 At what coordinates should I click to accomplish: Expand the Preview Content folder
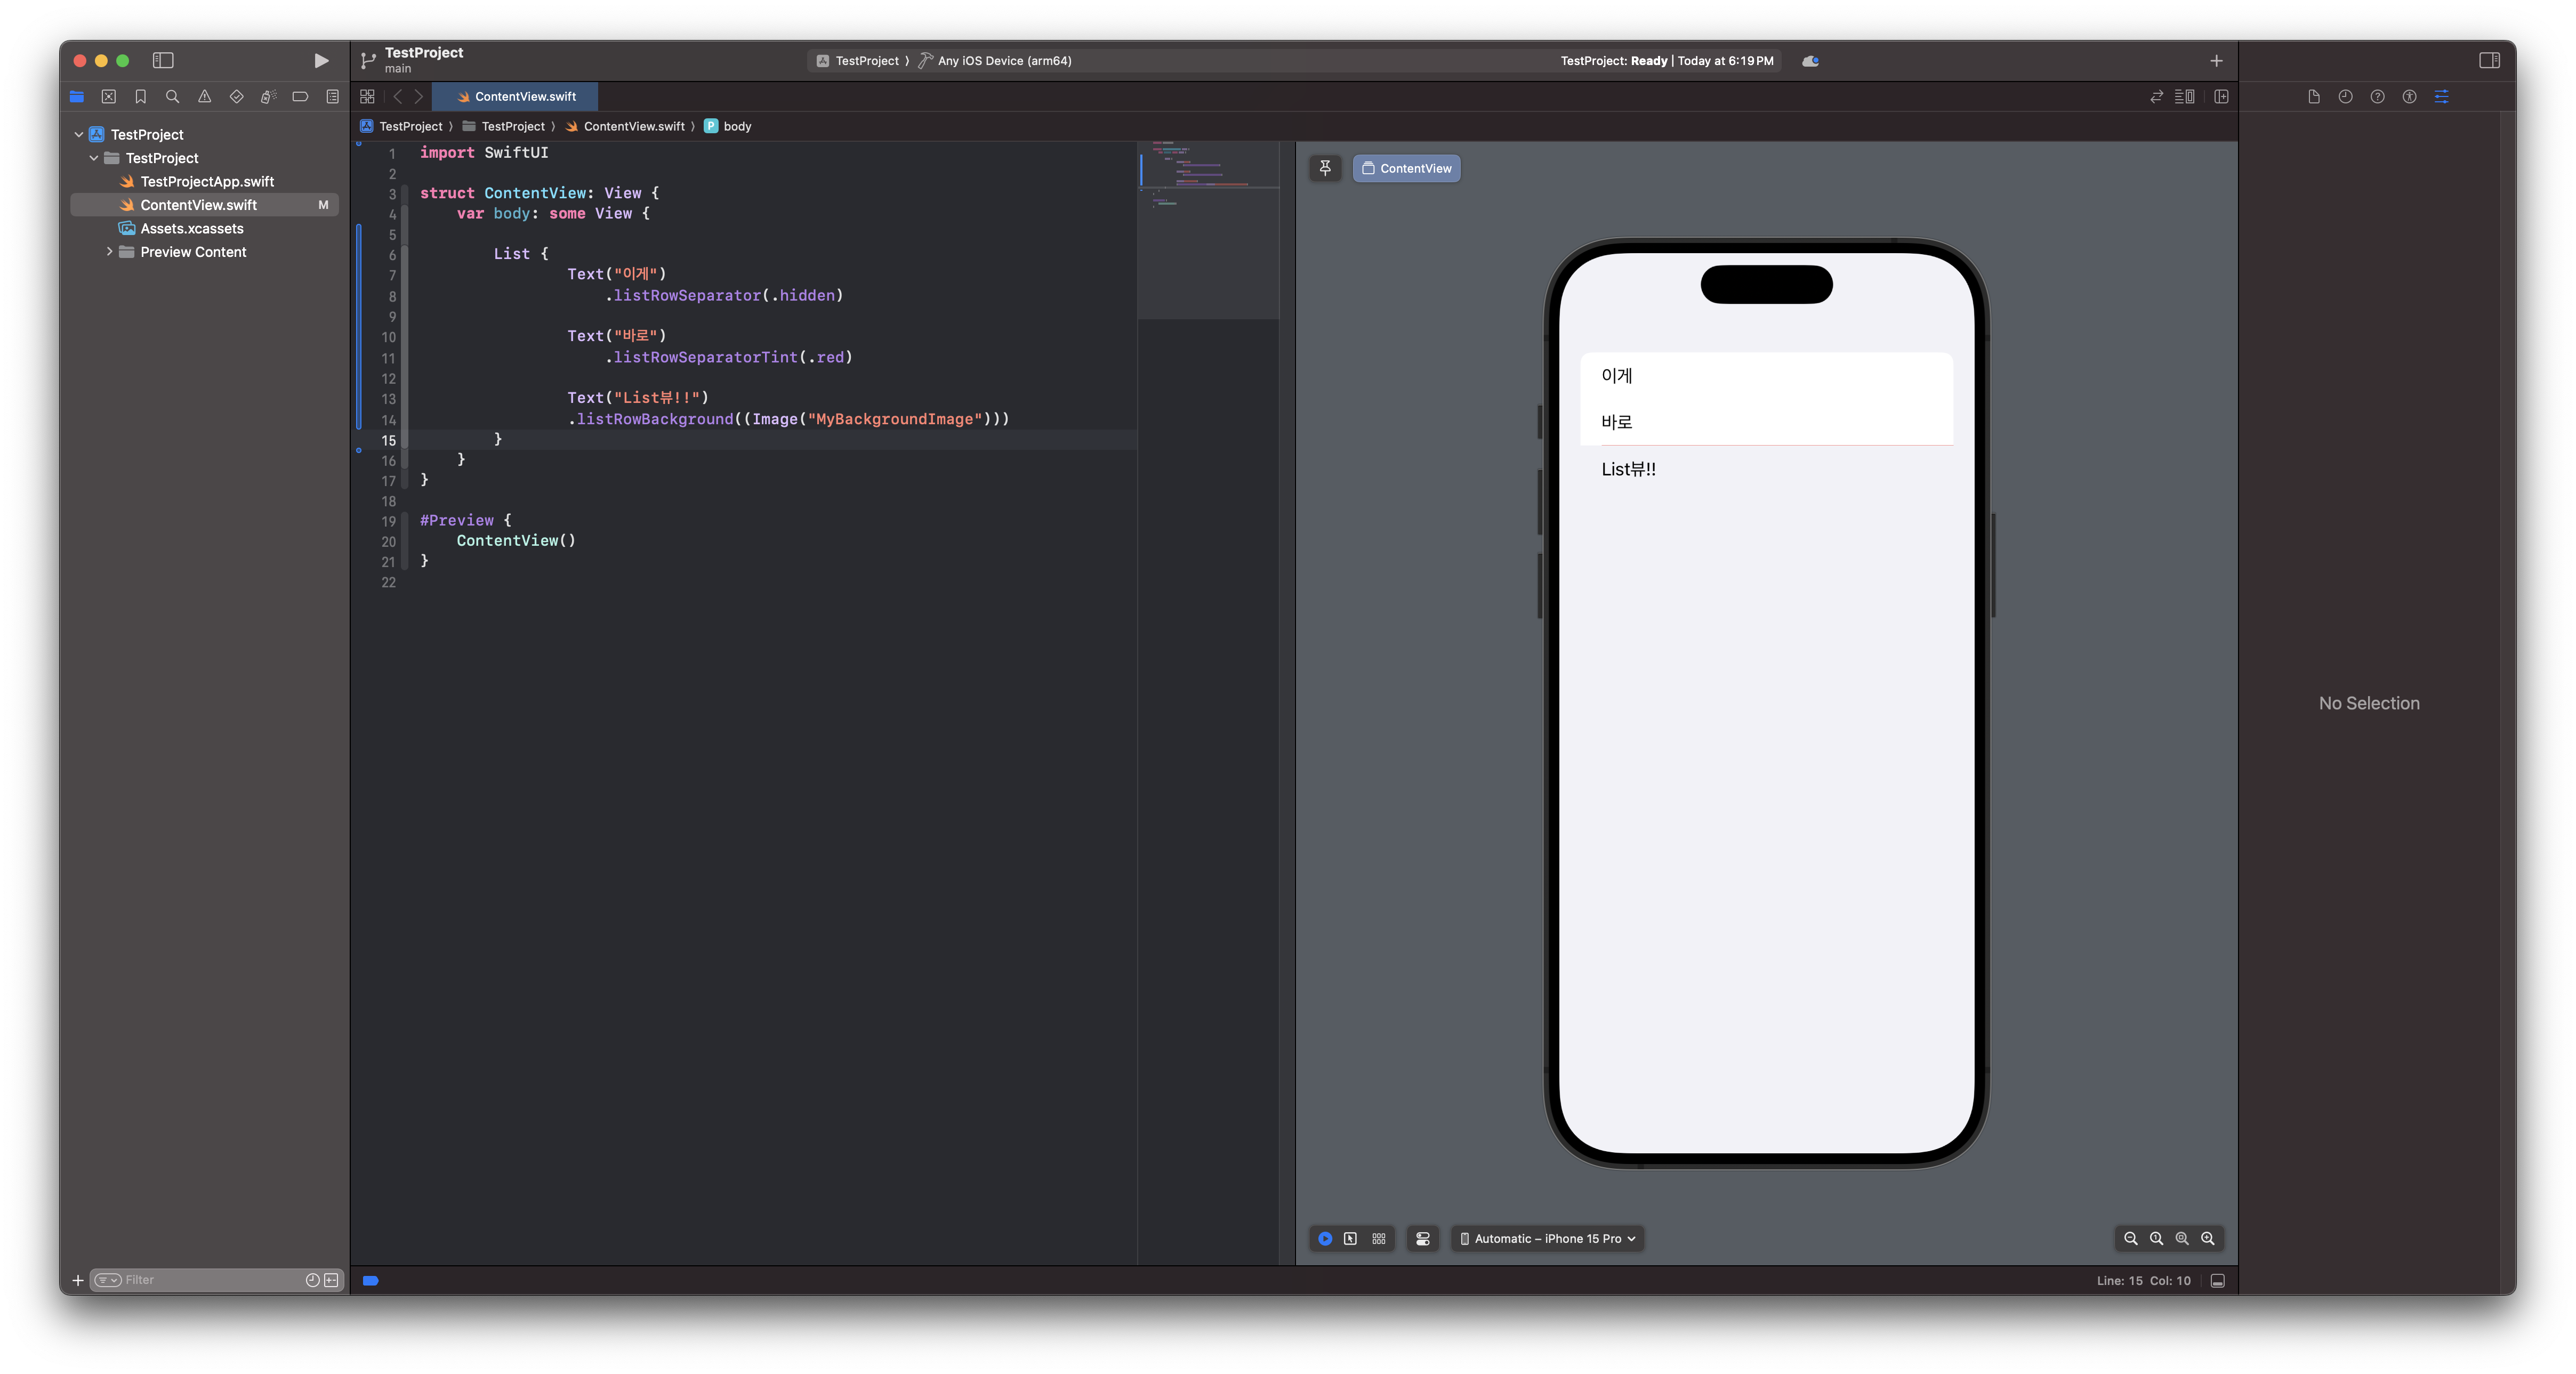[109, 252]
